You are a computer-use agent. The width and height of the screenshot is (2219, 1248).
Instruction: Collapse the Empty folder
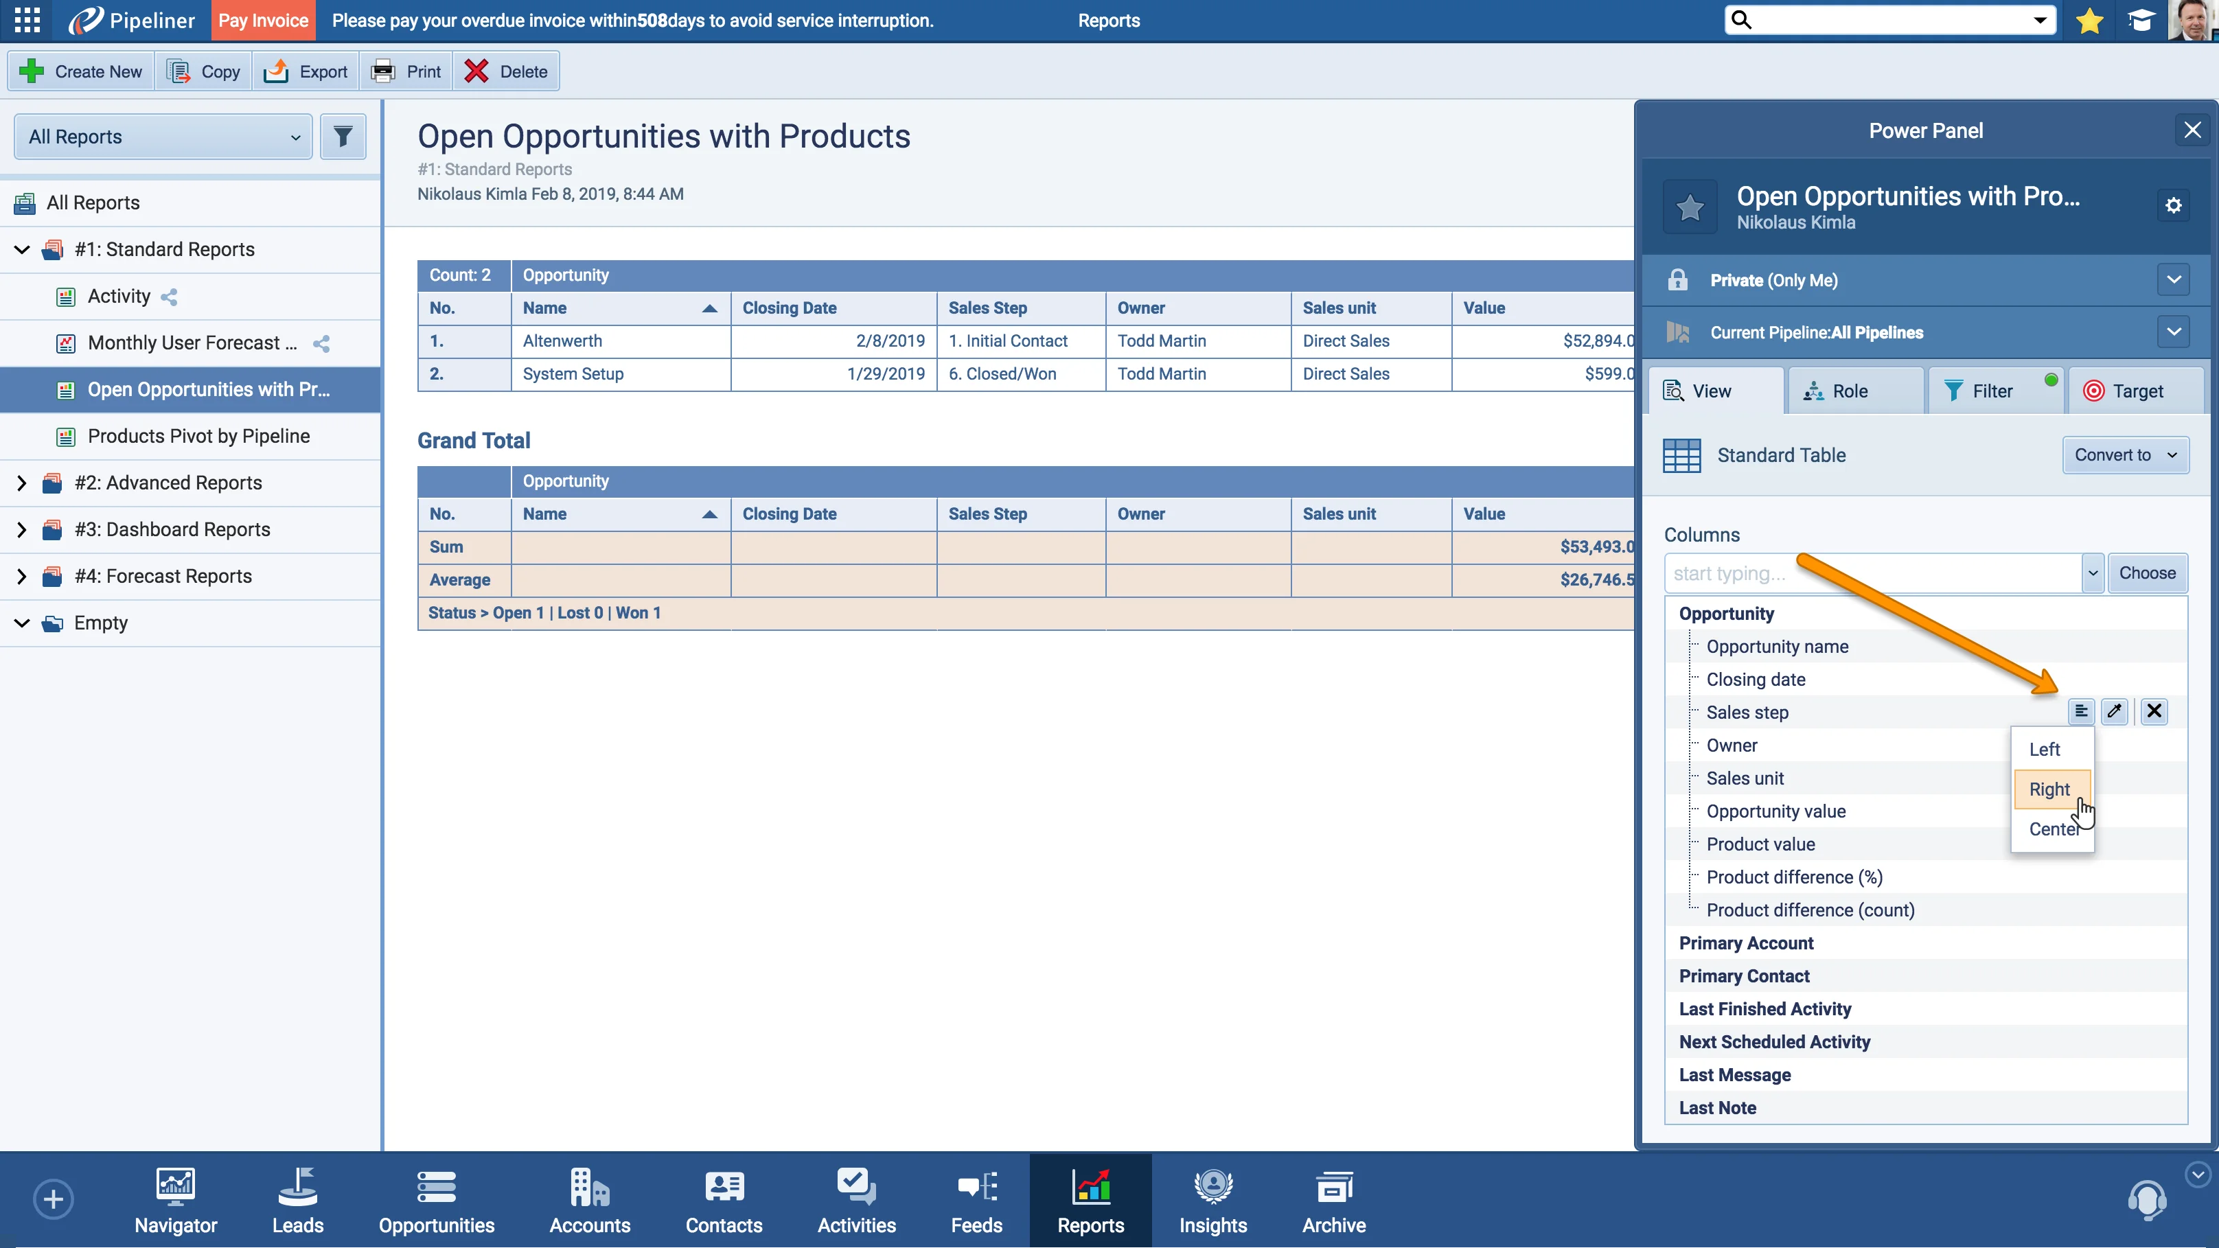(x=21, y=623)
